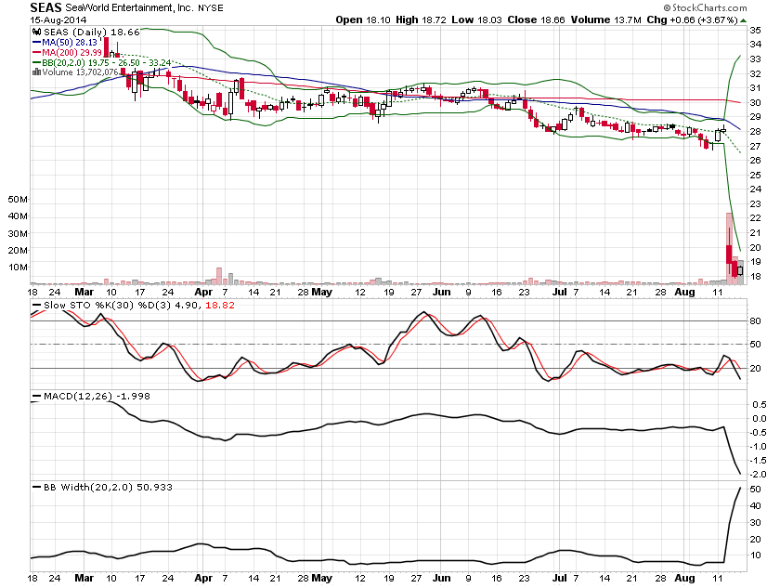Viewport: 780px width, 588px height.
Task: Click the Jun label on price chart axis
Action: (x=441, y=292)
